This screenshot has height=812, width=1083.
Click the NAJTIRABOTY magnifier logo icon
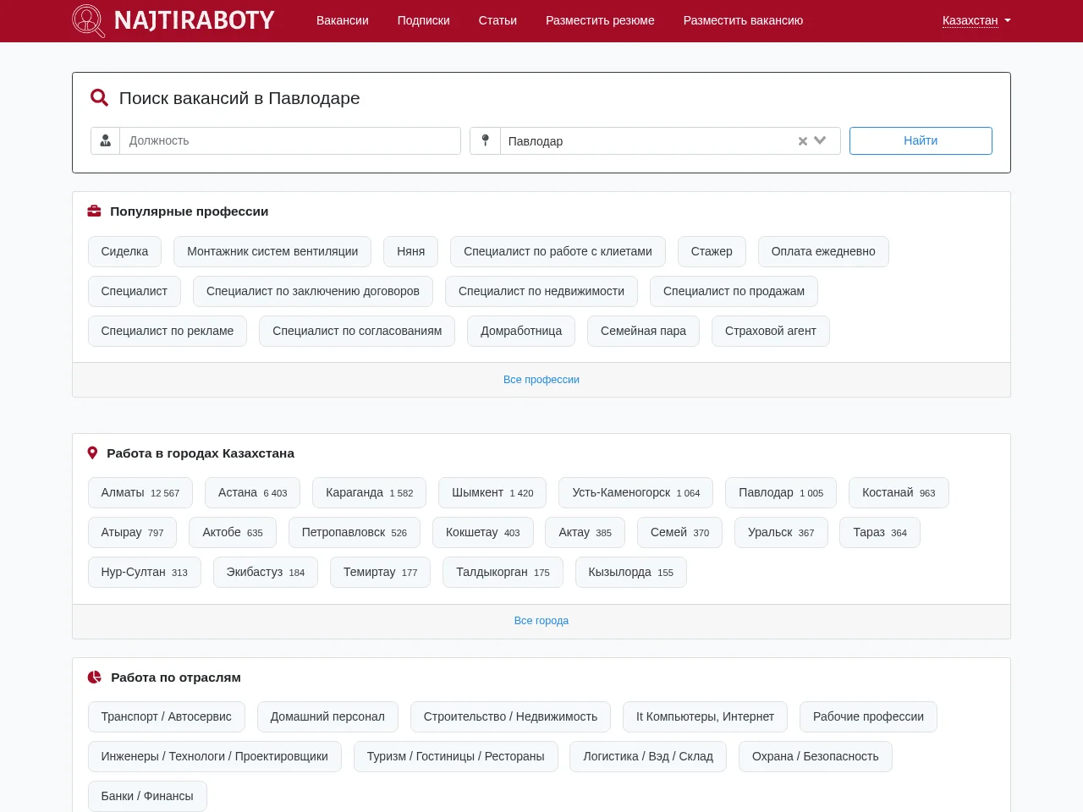coord(89,21)
